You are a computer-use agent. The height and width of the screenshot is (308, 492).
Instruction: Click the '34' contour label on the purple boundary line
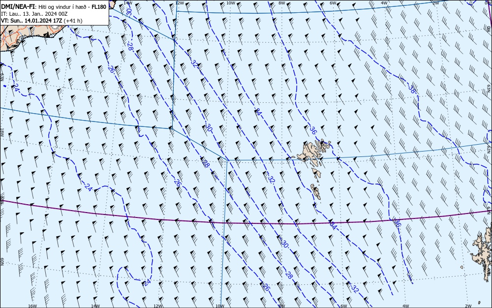(x=333, y=225)
